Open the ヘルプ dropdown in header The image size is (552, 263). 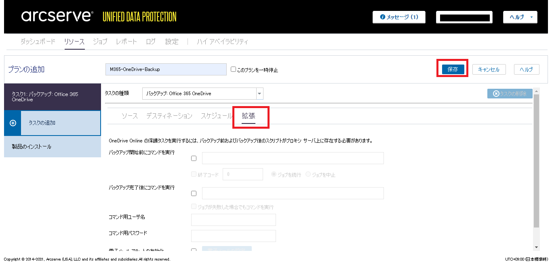(520, 17)
